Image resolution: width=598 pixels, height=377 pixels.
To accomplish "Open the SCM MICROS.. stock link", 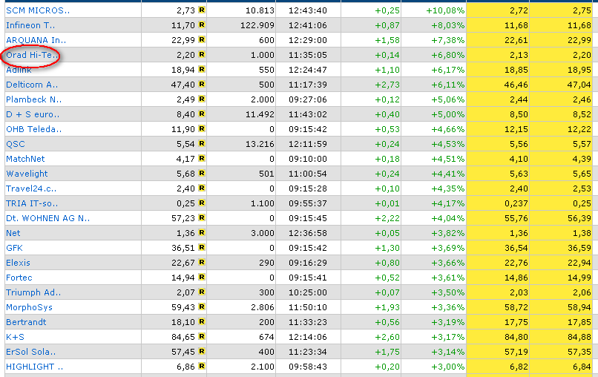I will [x=38, y=10].
